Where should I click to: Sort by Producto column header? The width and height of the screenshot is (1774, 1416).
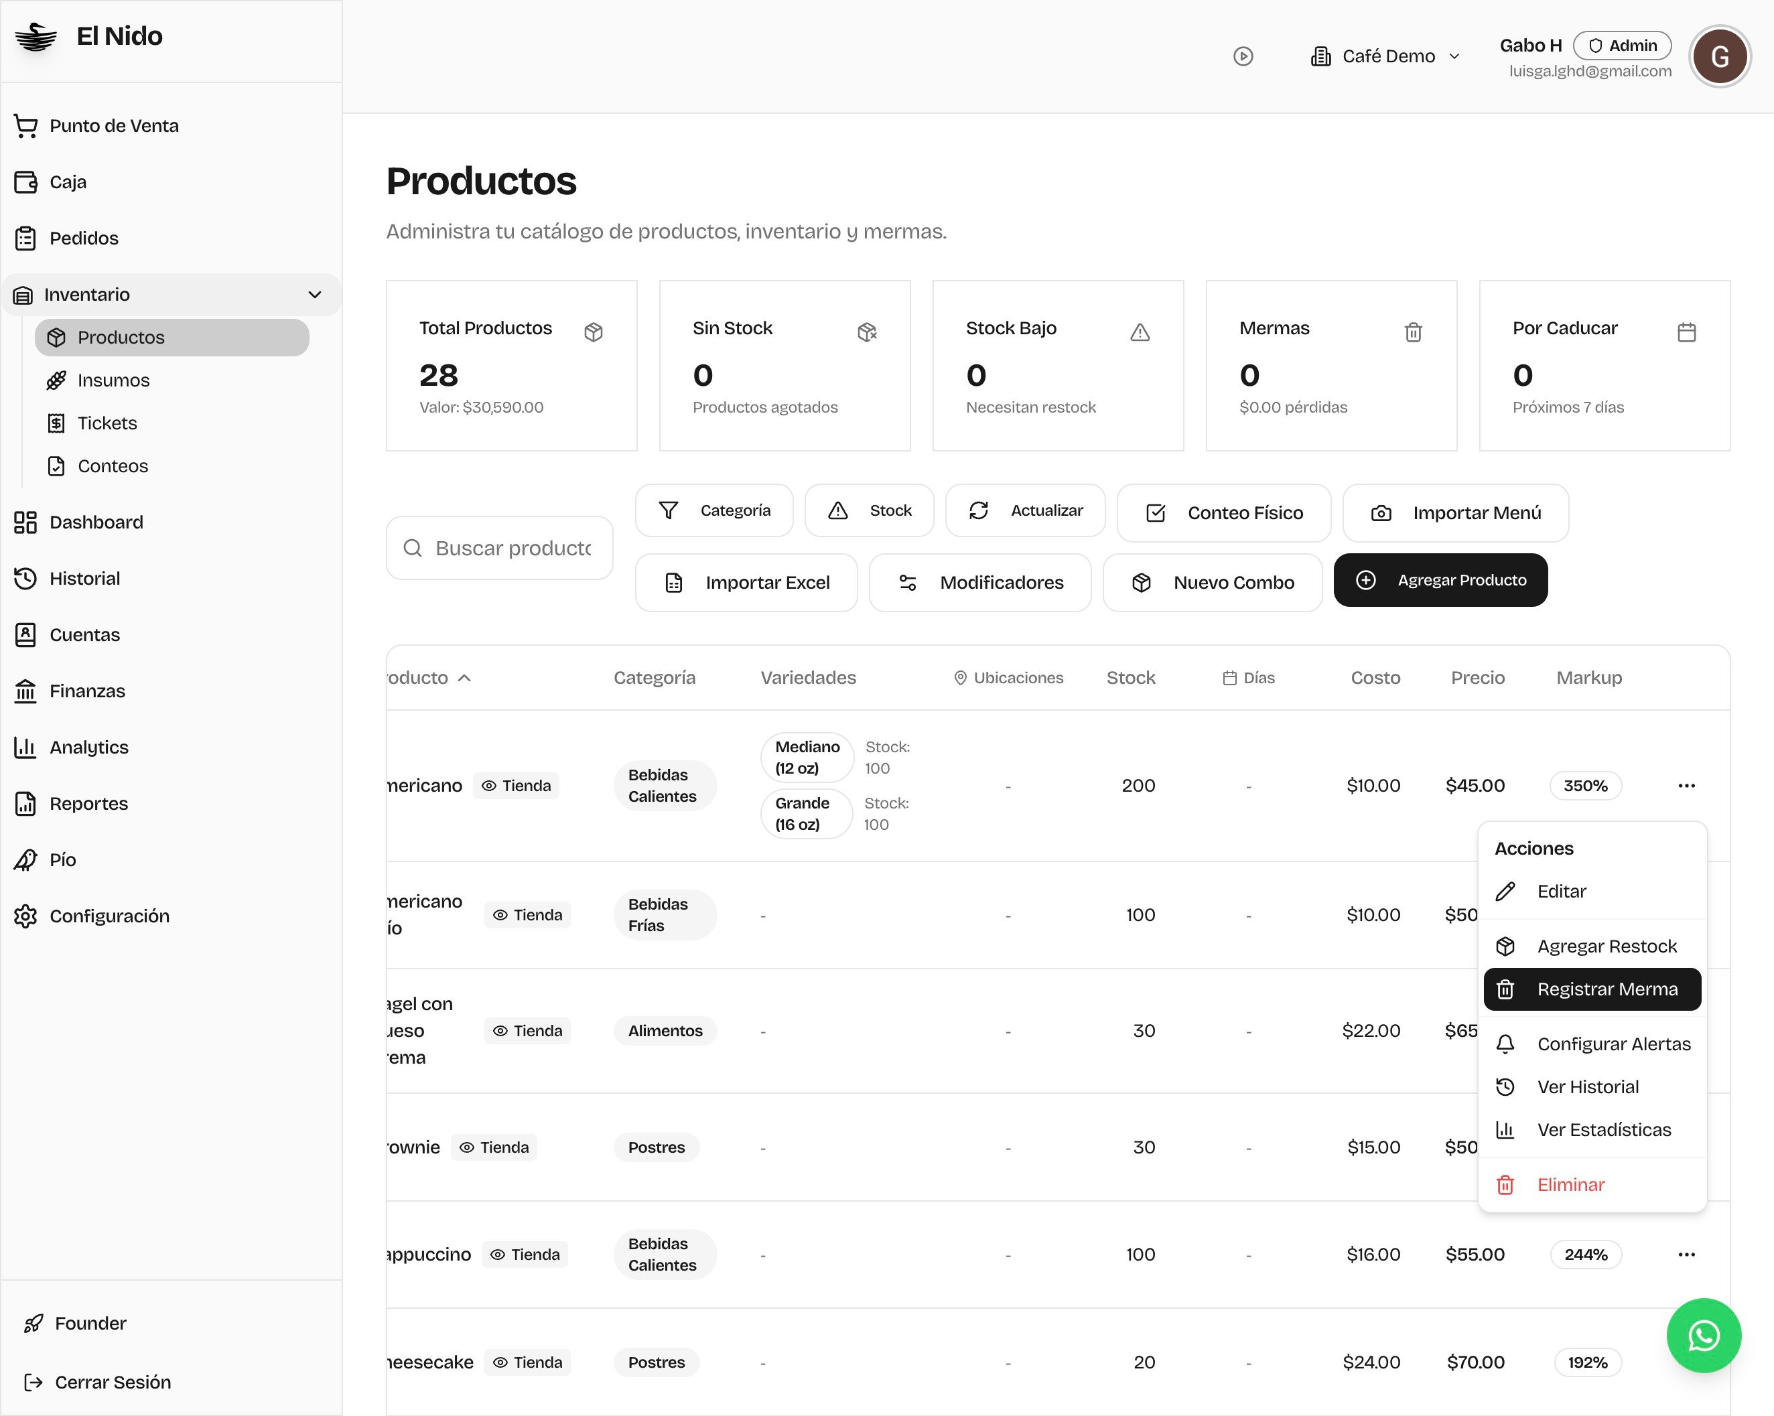(x=429, y=678)
